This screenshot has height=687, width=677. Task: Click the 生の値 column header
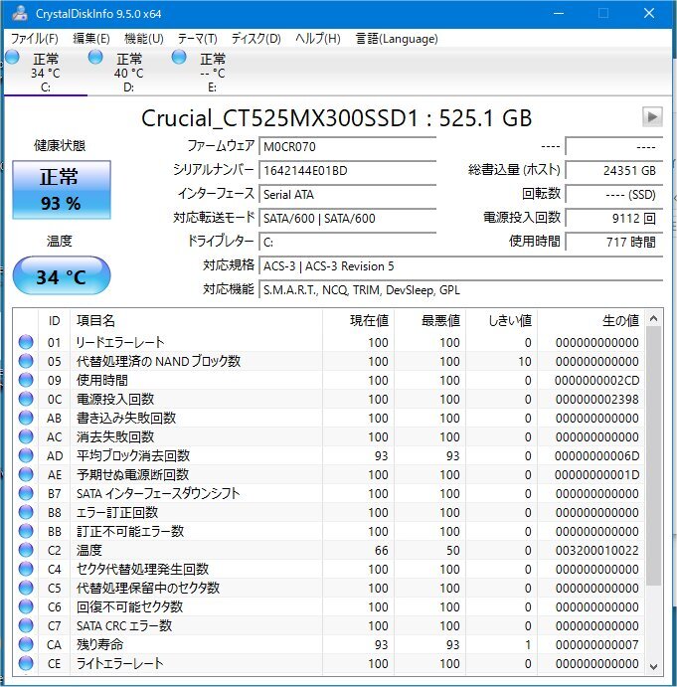592,321
